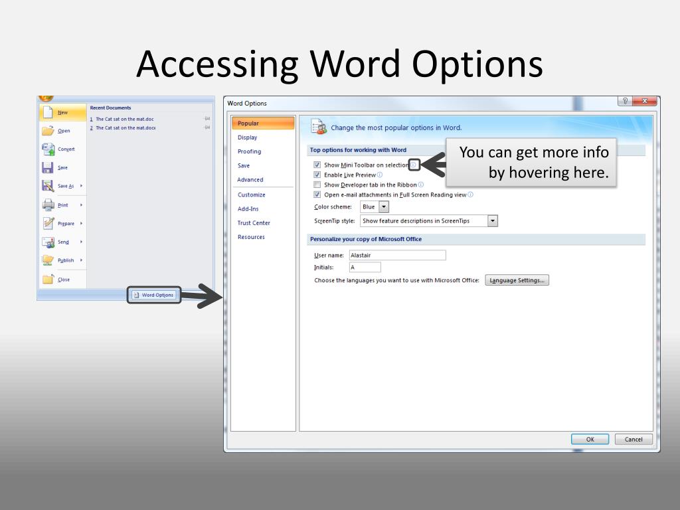This screenshot has width=680, height=510.
Task: Select the Customize category
Action: (263, 195)
